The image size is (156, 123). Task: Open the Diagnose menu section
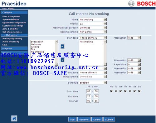(14, 48)
